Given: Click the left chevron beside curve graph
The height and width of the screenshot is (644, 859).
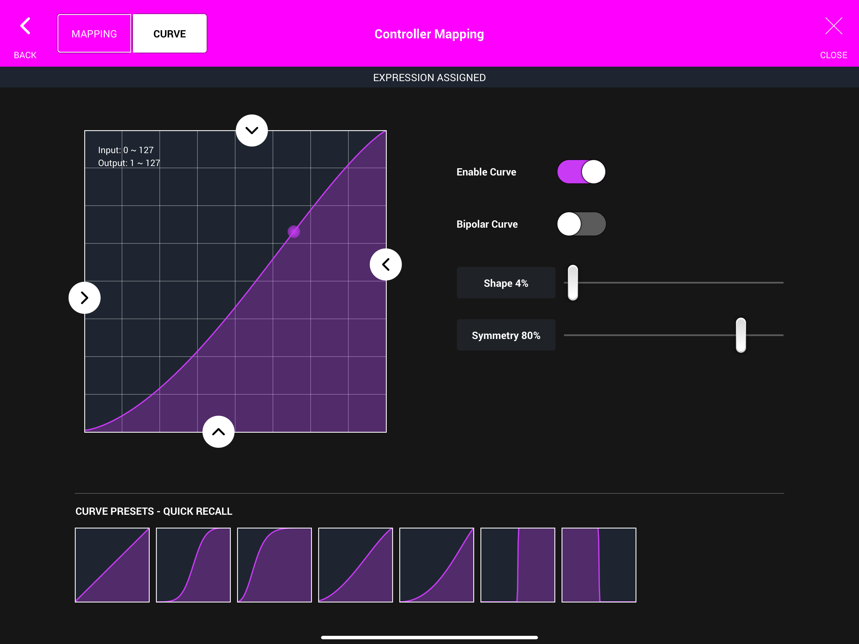Looking at the screenshot, I should (x=385, y=264).
